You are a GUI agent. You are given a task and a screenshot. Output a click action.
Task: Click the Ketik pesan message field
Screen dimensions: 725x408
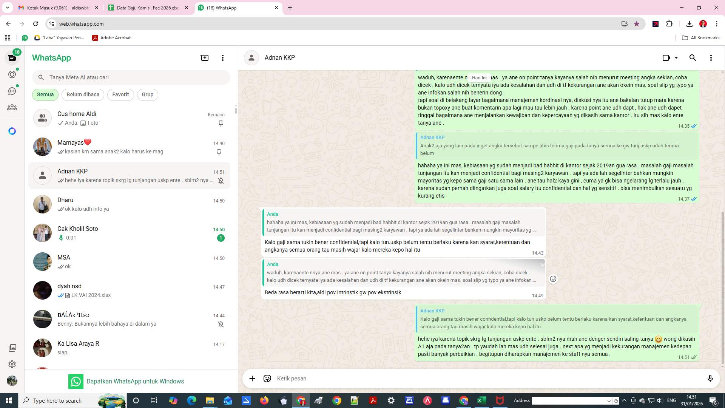[x=415, y=378]
